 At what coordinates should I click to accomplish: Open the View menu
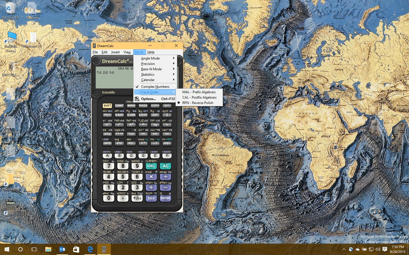coord(127,52)
